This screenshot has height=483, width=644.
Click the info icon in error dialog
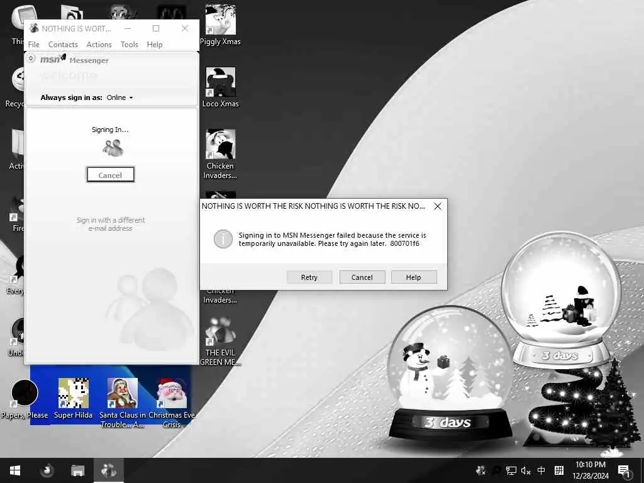(x=223, y=239)
